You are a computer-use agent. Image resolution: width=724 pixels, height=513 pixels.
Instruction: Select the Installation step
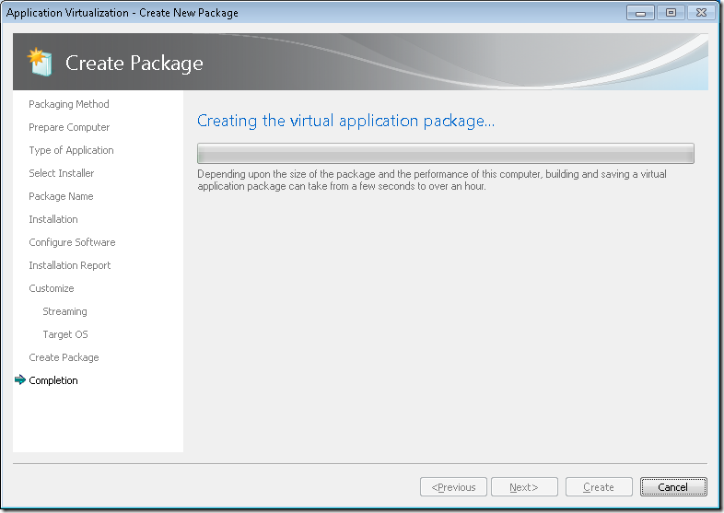tap(53, 219)
